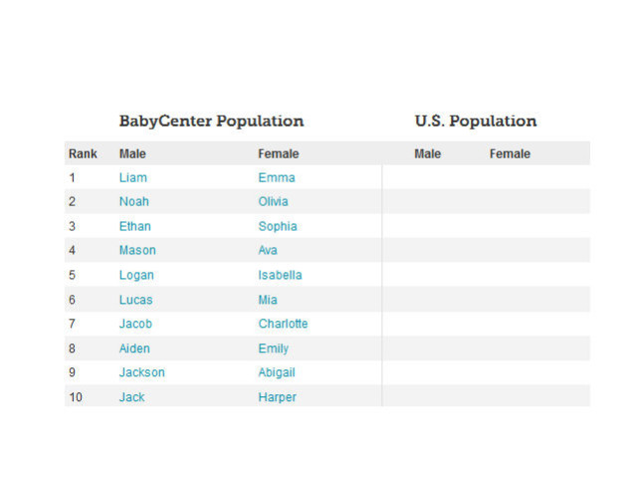The image size is (637, 477).
Task: Select the Jacob name link
Action: click(x=136, y=324)
